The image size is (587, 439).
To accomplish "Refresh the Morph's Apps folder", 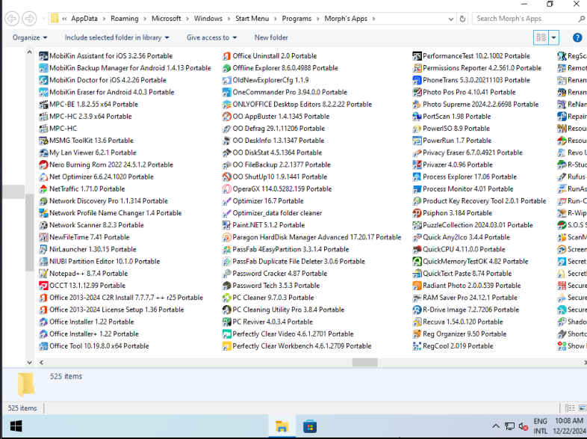I will click(462, 19).
